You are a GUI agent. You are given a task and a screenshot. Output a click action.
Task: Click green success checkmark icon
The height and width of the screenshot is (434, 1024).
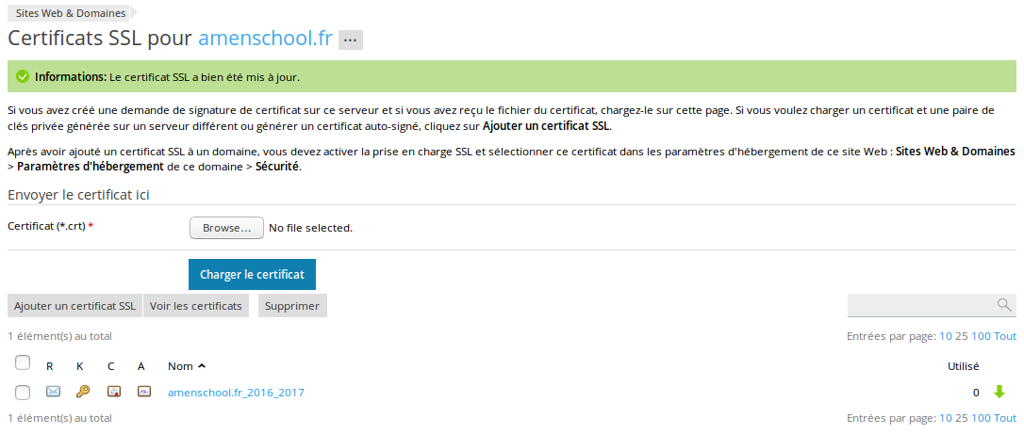(23, 77)
